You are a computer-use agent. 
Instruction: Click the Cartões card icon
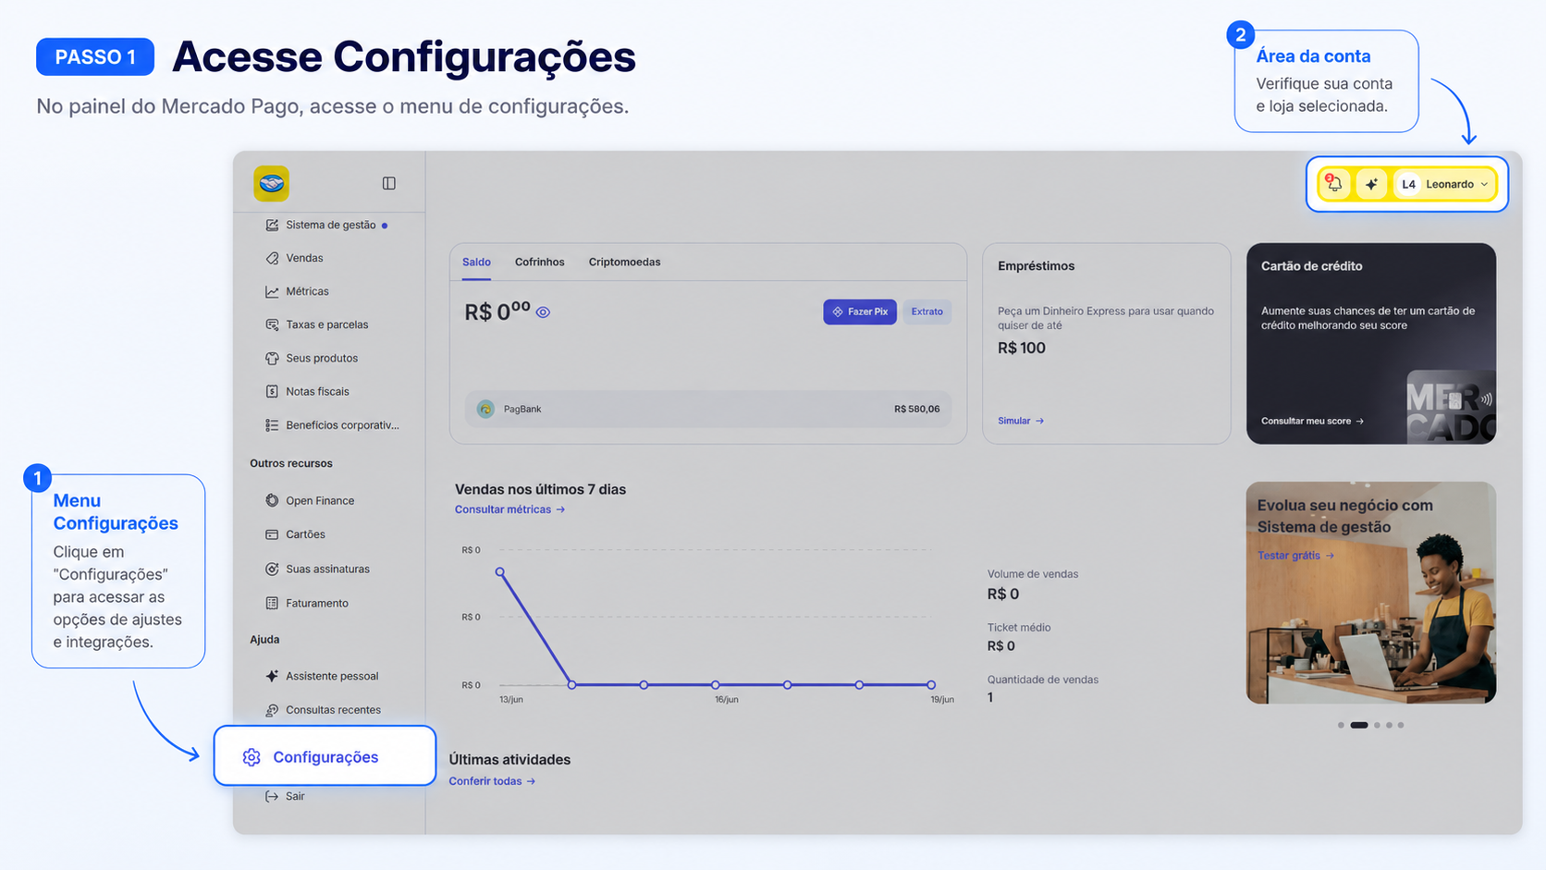click(x=272, y=534)
